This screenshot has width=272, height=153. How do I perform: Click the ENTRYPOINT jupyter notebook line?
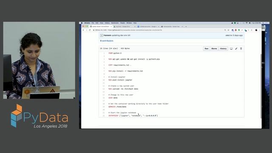click(x=133, y=116)
